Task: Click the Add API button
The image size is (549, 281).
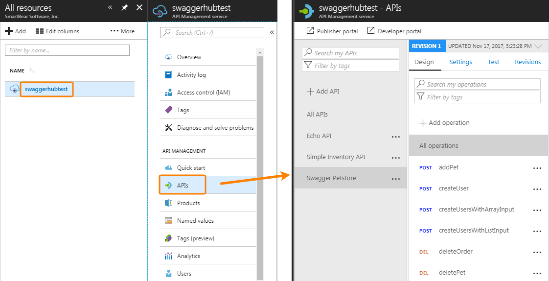Action: 323,92
